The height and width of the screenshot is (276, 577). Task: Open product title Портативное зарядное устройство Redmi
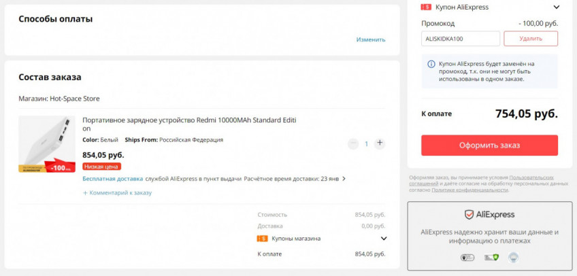(189, 124)
